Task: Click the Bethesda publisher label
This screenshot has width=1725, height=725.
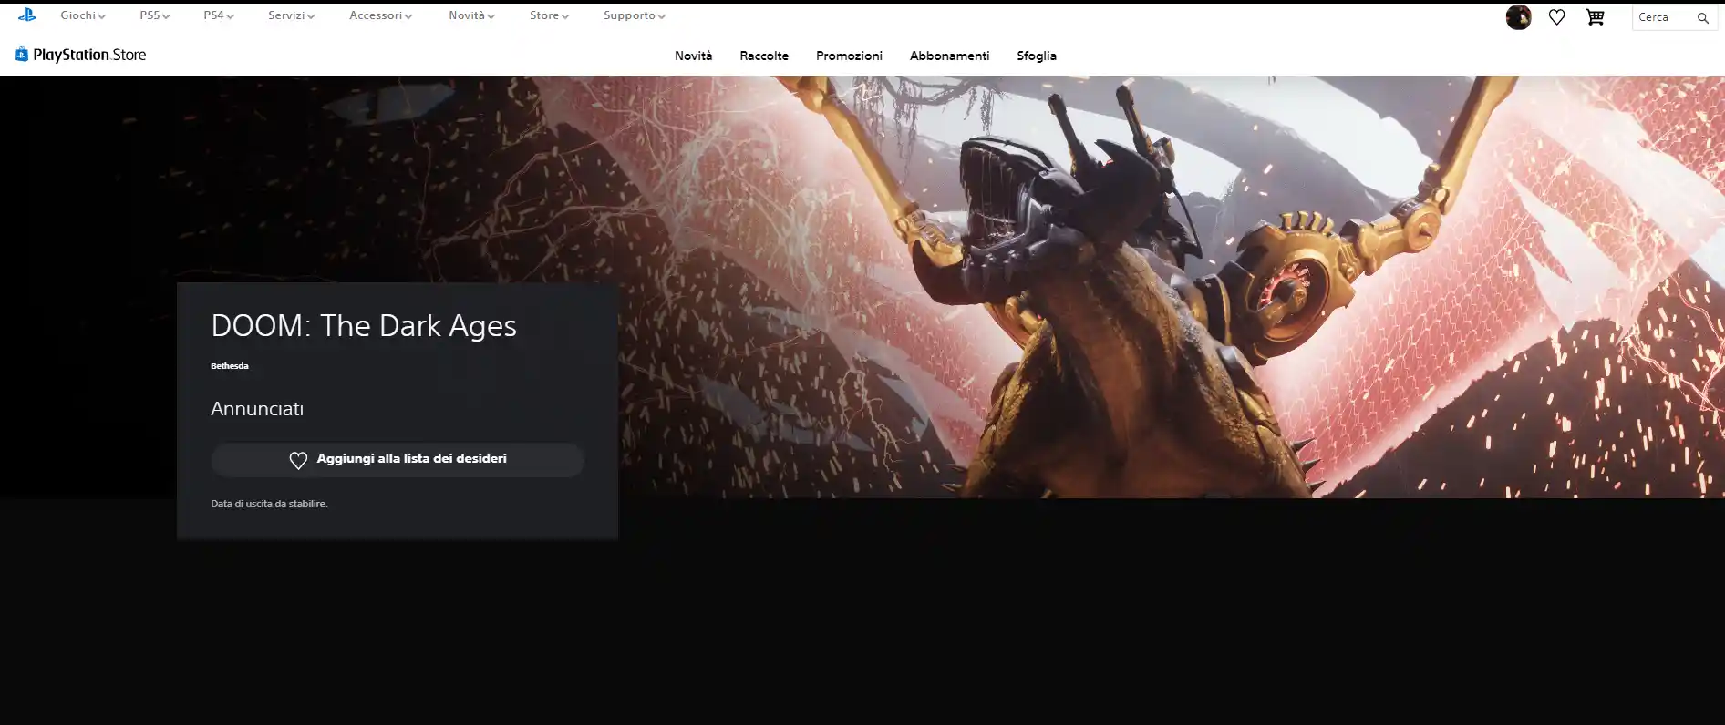Action: pyautogui.click(x=230, y=366)
